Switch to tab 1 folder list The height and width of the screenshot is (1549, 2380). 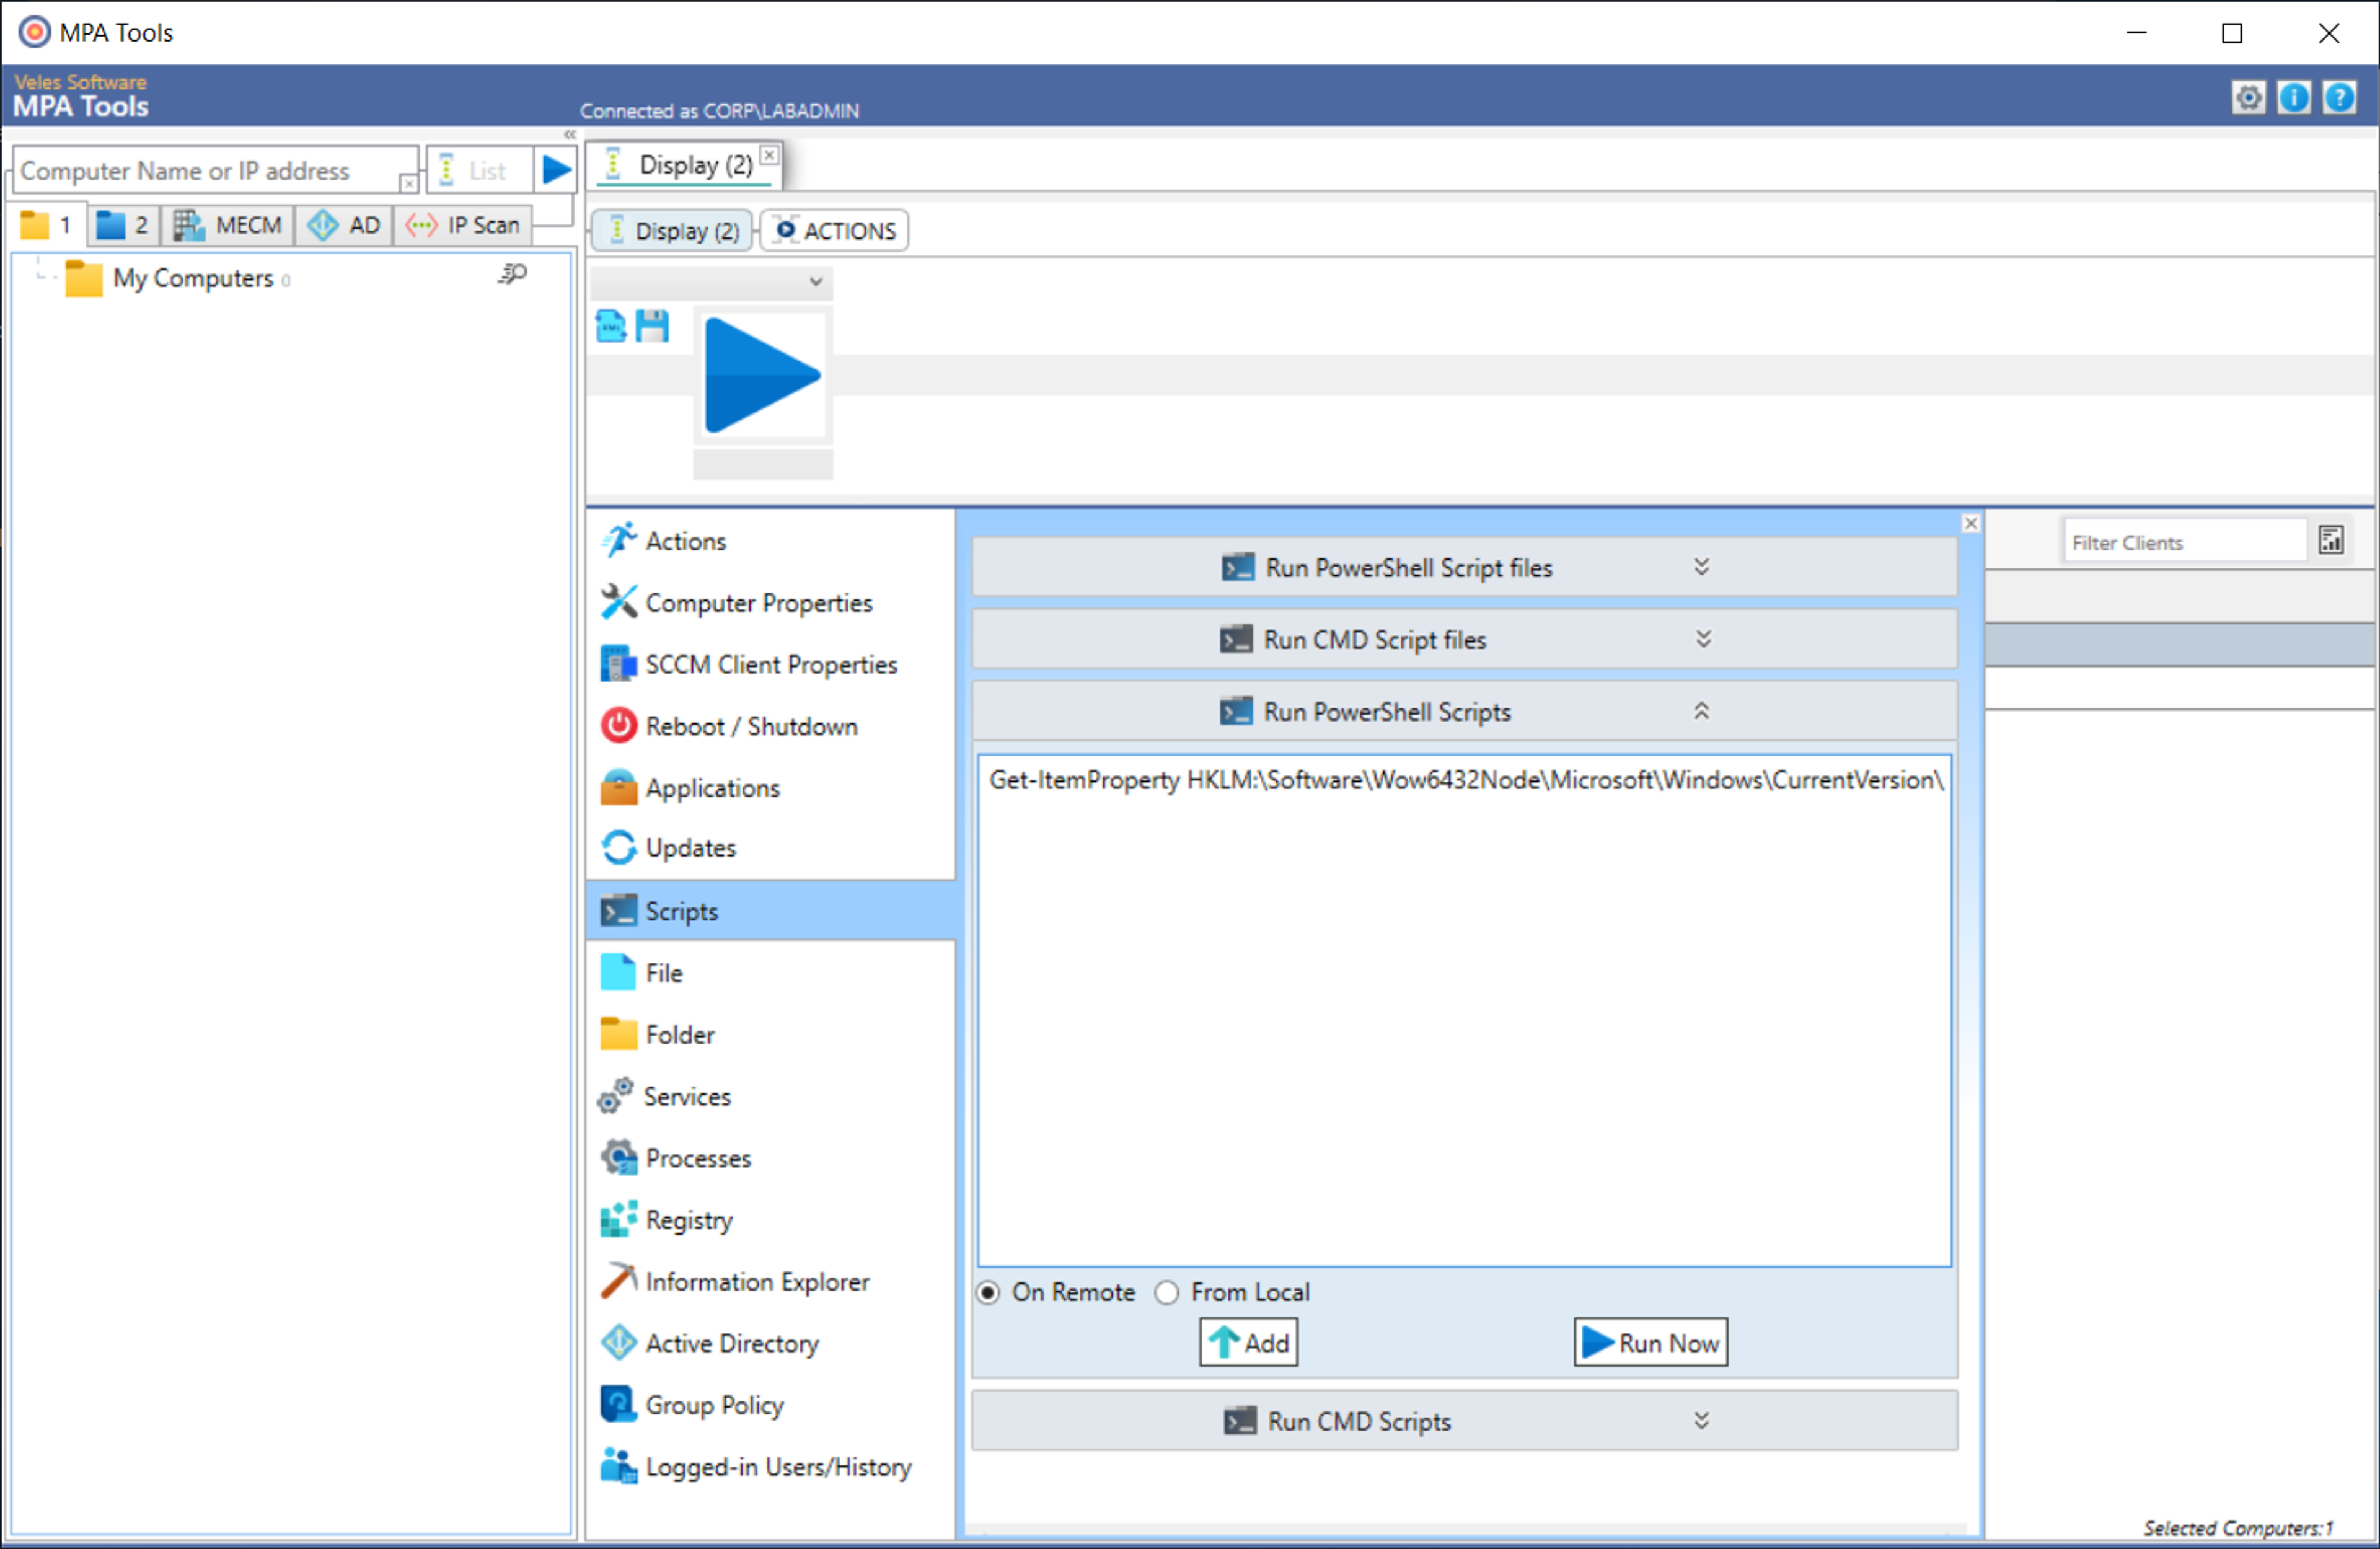point(48,225)
